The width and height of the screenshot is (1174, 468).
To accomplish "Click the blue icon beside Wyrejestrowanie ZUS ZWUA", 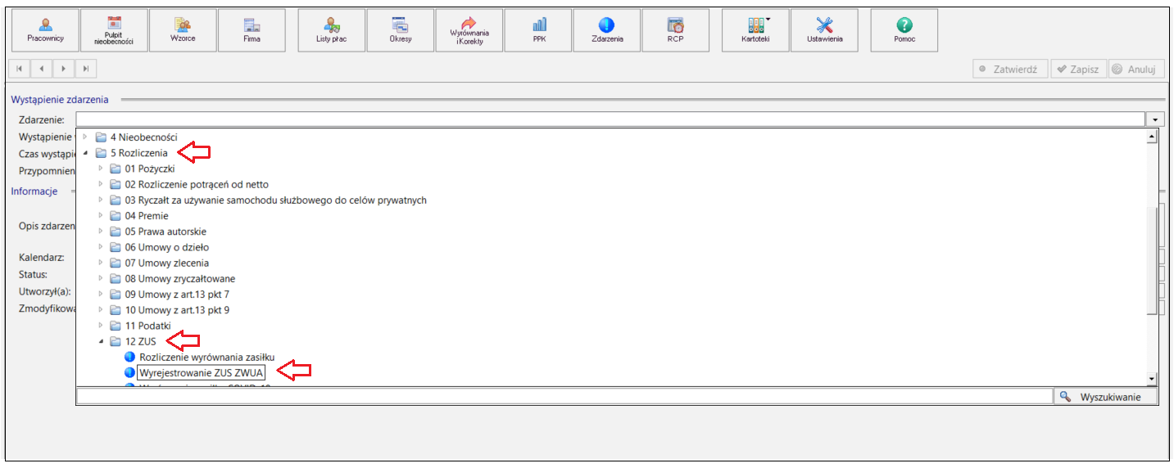I will [x=129, y=372].
